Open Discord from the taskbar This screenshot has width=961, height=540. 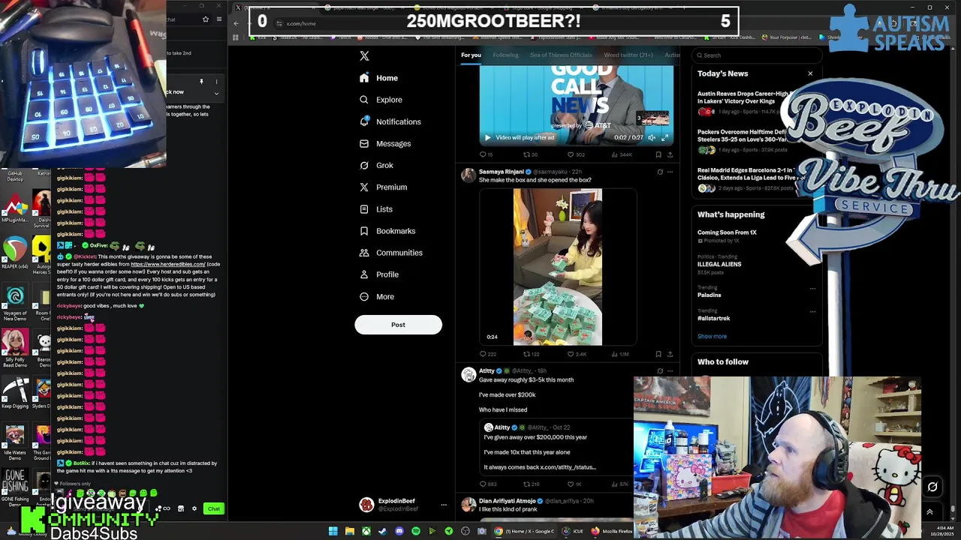point(399,531)
